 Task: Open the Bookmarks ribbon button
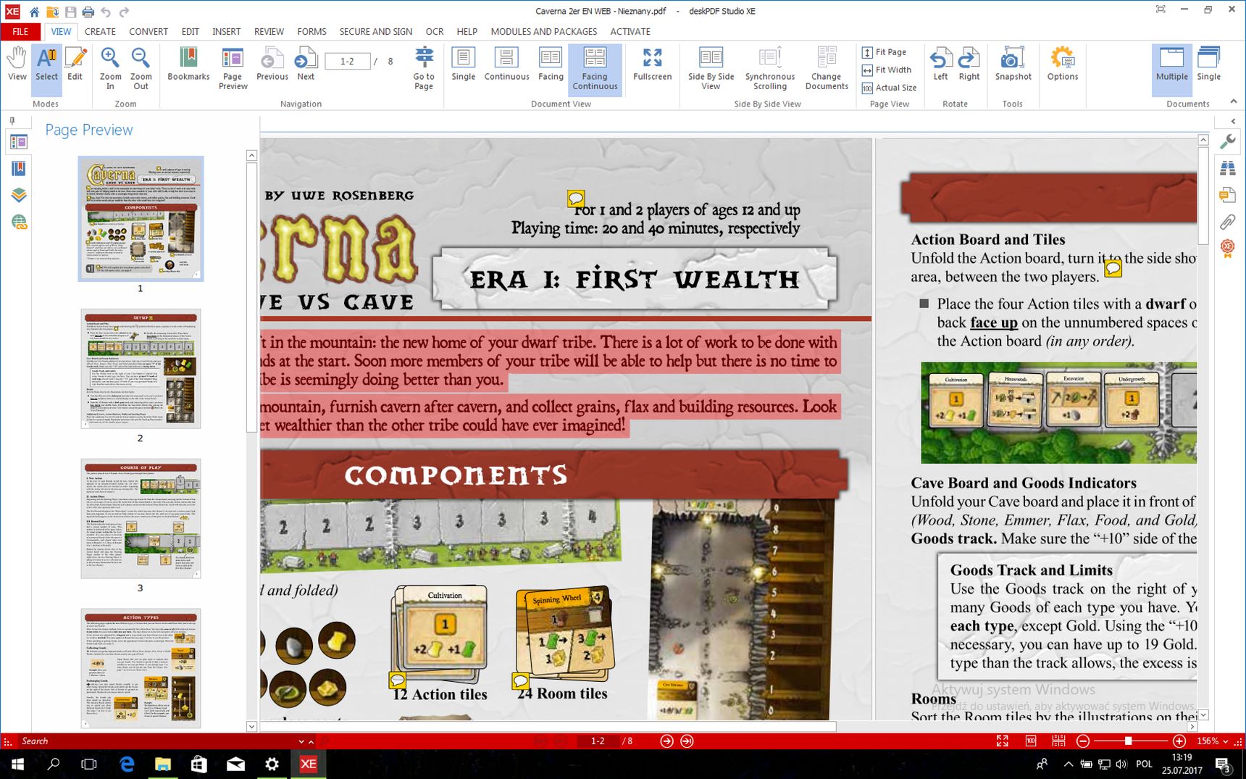188,64
